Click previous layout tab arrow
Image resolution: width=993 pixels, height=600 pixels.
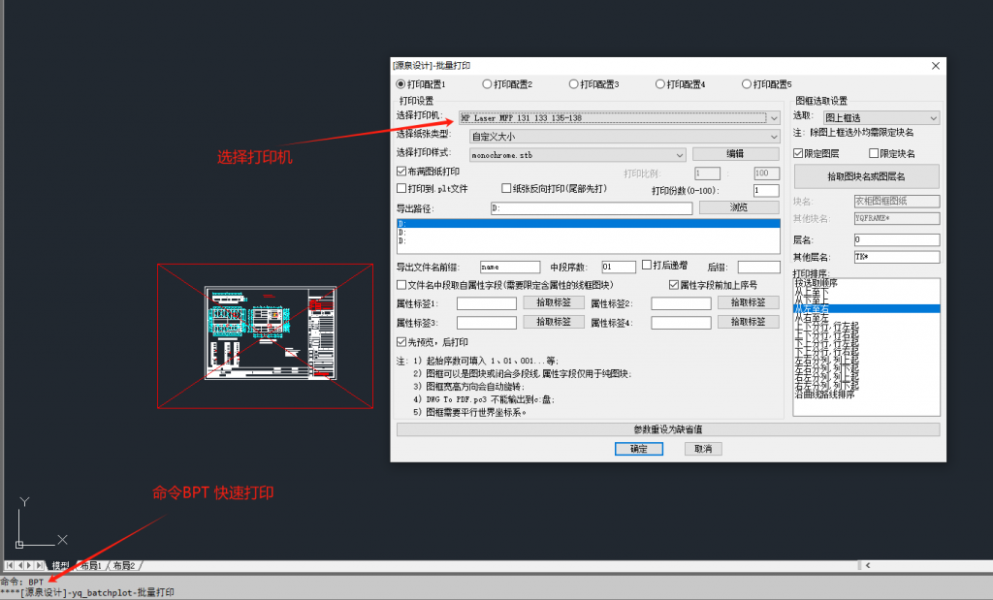(x=20, y=565)
